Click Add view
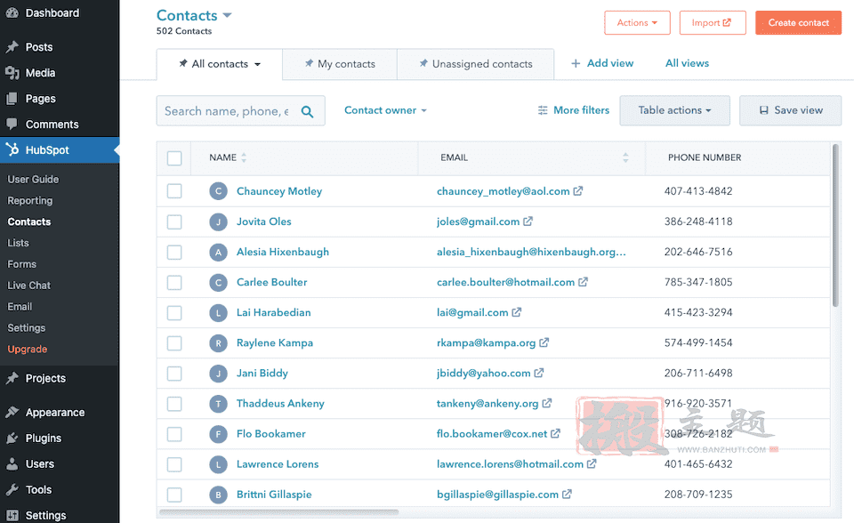 [602, 63]
